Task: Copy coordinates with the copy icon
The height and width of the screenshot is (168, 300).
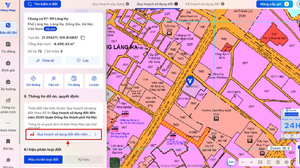Action: click(83, 38)
